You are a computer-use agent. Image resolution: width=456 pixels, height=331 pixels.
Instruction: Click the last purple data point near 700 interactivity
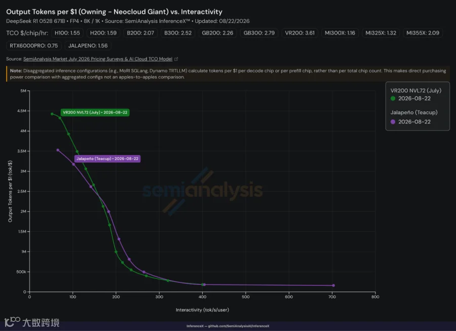(333, 285)
